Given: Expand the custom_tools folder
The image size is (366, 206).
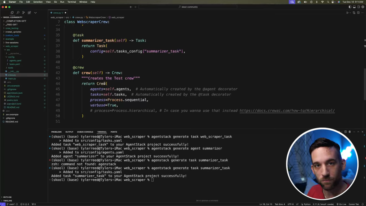Looking at the screenshot, I should point(12,35).
